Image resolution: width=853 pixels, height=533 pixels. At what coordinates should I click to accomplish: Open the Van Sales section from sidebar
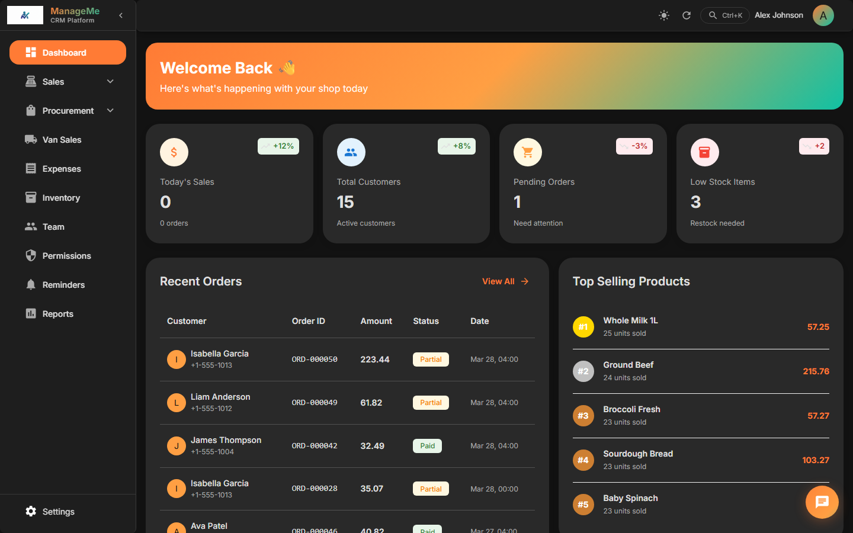[61, 139]
